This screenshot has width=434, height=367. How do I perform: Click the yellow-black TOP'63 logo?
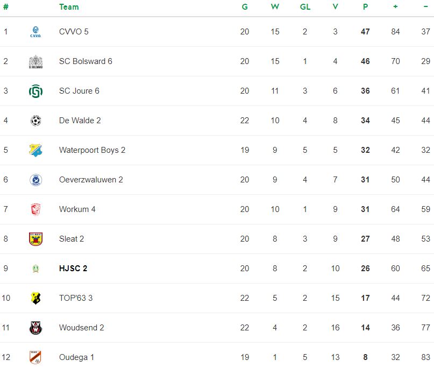35,298
